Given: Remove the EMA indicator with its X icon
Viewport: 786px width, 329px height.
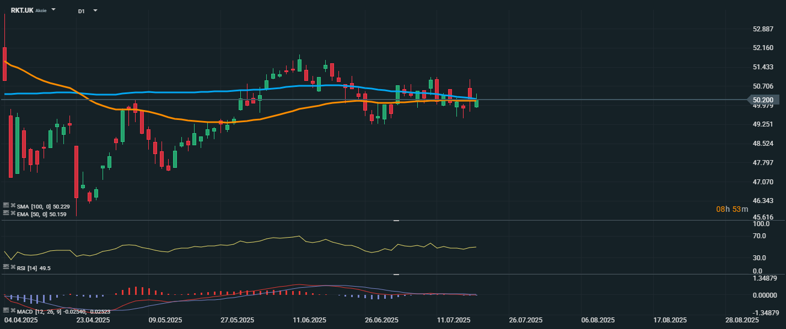Looking at the screenshot, I should (x=13, y=213).
